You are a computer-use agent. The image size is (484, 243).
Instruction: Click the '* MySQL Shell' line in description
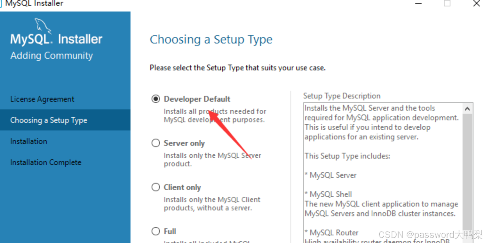pyautogui.click(x=328, y=194)
